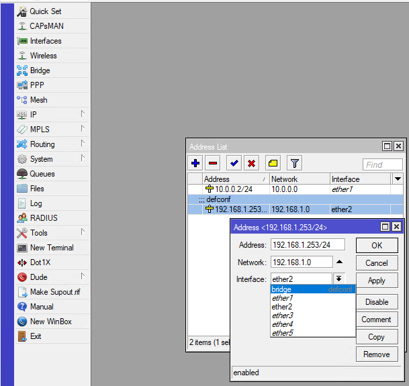The image size is (409, 386).
Task: Expand the System submenu
Action: point(83,158)
